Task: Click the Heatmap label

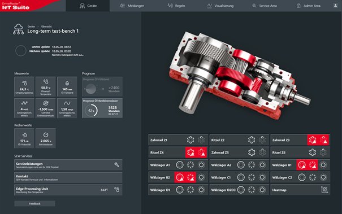Action: click(x=279, y=190)
